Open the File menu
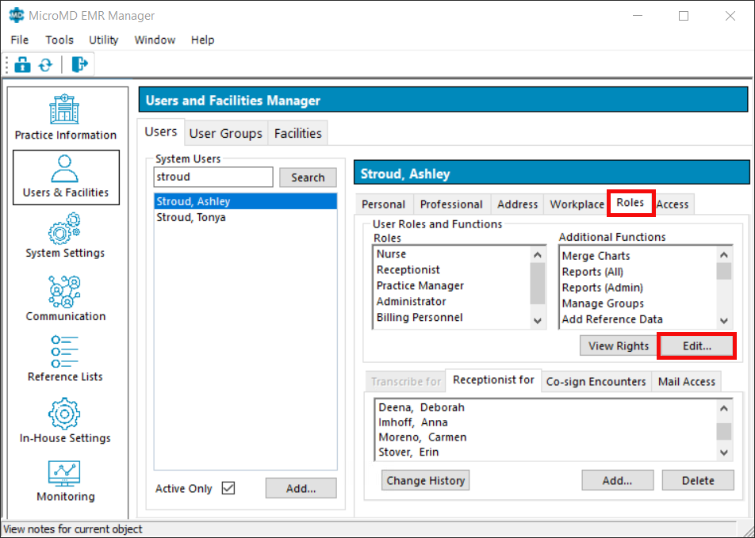The height and width of the screenshot is (538, 755). (x=20, y=40)
